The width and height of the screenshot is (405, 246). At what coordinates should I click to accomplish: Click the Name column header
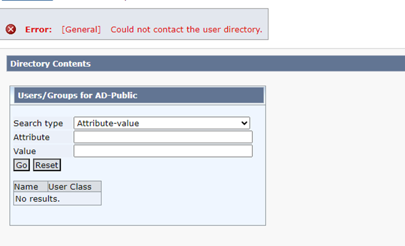click(x=27, y=187)
